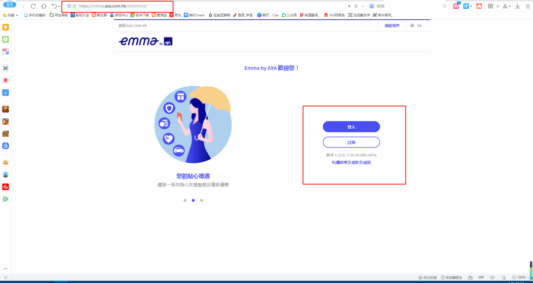Expand scissors tool dropdown arrow
The width and height of the screenshot is (533, 283).
click(x=509, y=6)
